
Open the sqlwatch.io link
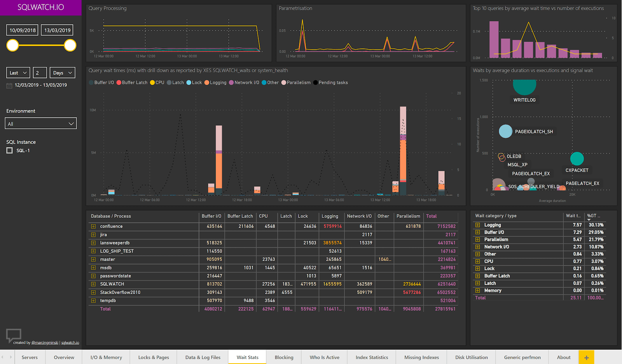coord(70,343)
